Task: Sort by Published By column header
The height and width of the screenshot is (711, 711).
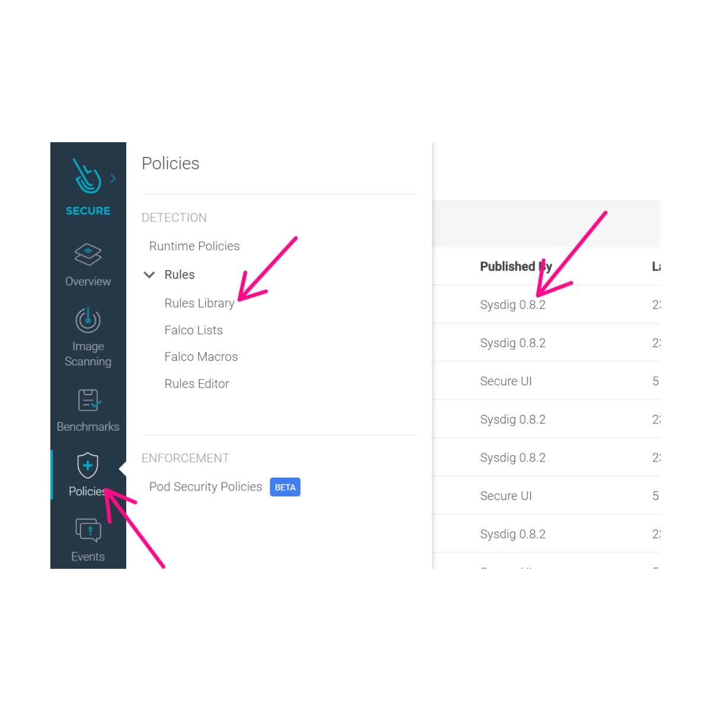Action: (x=515, y=267)
